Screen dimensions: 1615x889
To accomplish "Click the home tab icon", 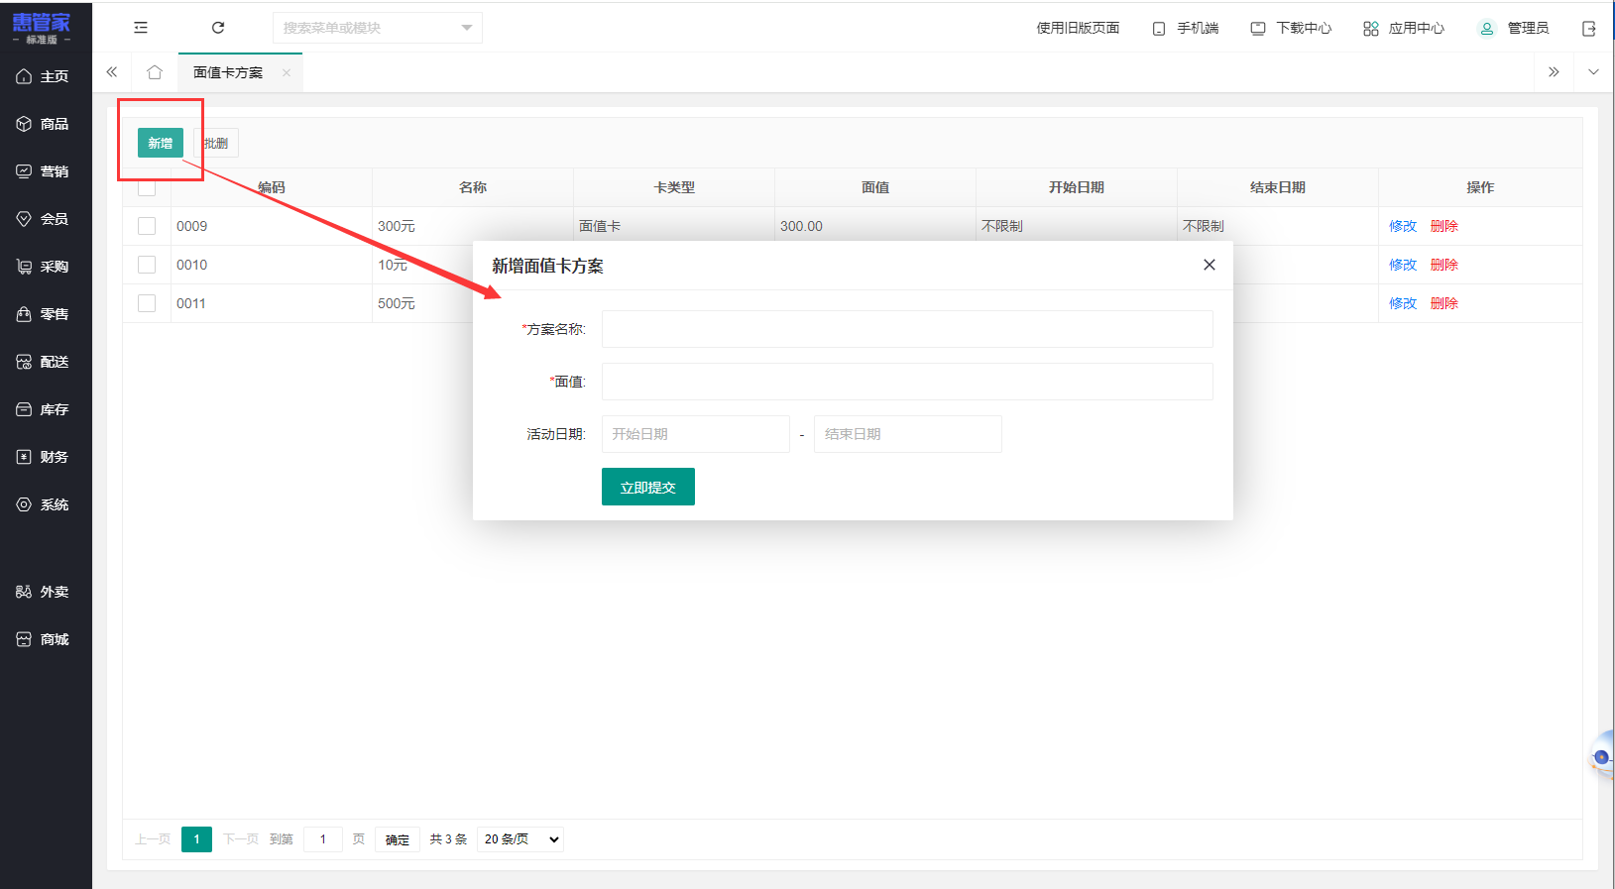I will click(x=155, y=72).
